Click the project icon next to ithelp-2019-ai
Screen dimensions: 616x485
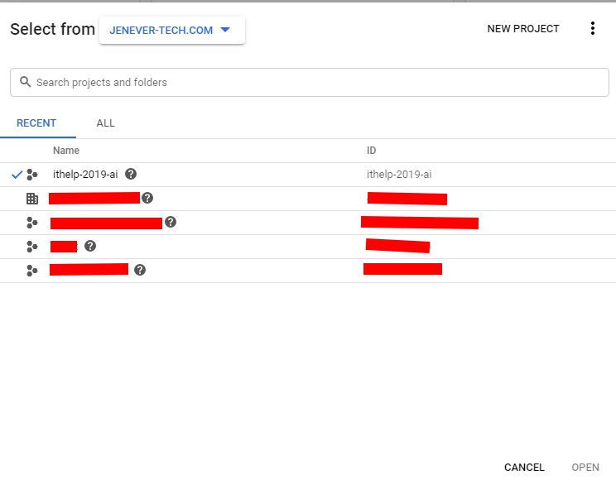(x=32, y=175)
